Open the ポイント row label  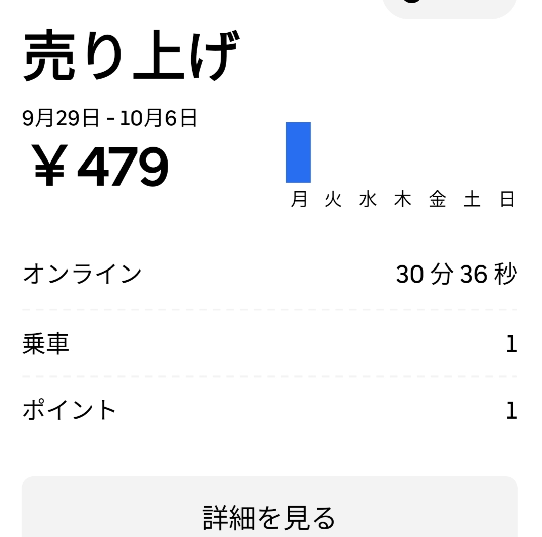click(70, 410)
